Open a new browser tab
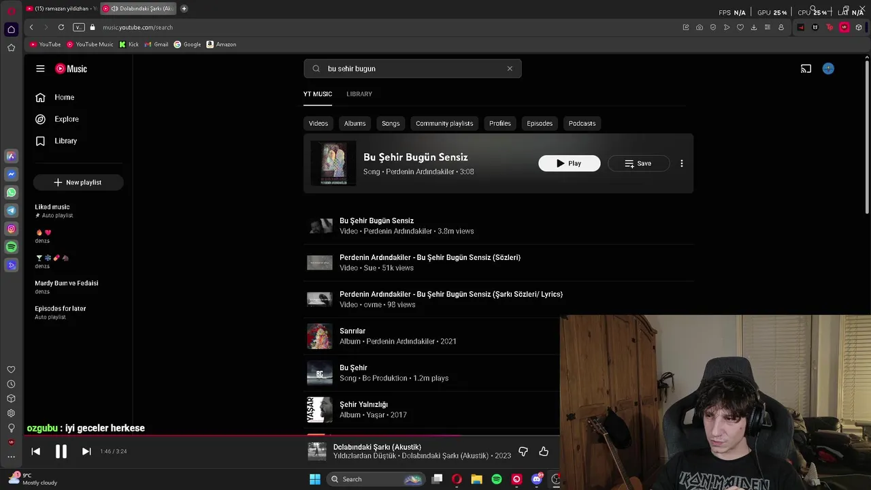The width and height of the screenshot is (871, 490). [184, 9]
